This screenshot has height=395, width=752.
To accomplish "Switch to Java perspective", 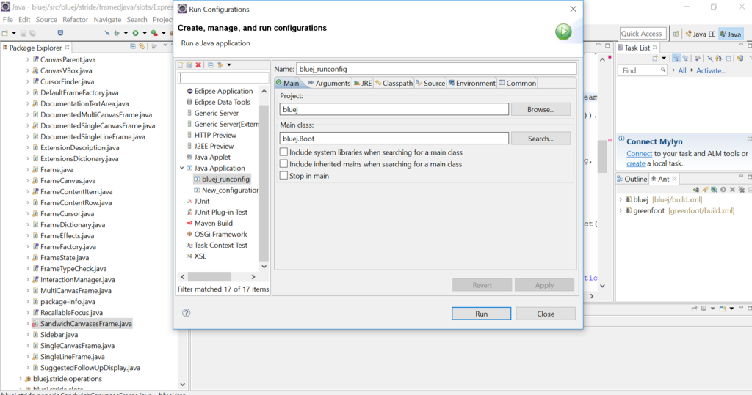I will pyautogui.click(x=731, y=34).
